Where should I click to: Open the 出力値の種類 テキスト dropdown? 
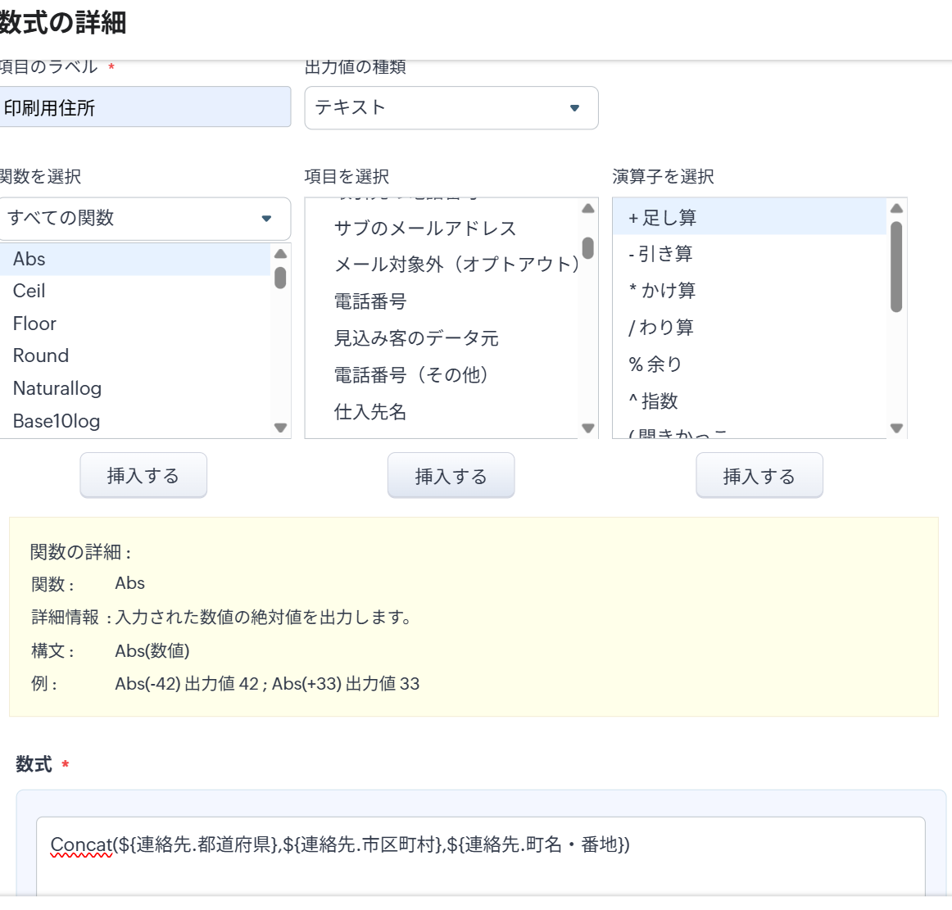(451, 108)
